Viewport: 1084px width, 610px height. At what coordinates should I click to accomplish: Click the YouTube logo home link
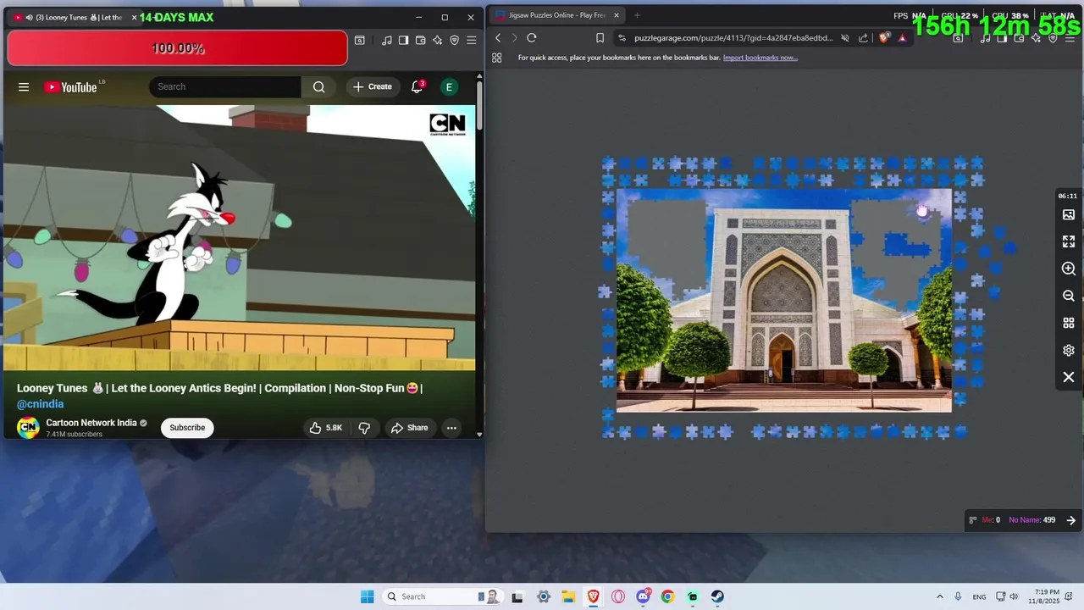pos(71,86)
